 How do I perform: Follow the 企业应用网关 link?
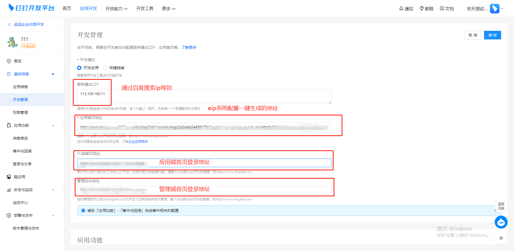138,142
